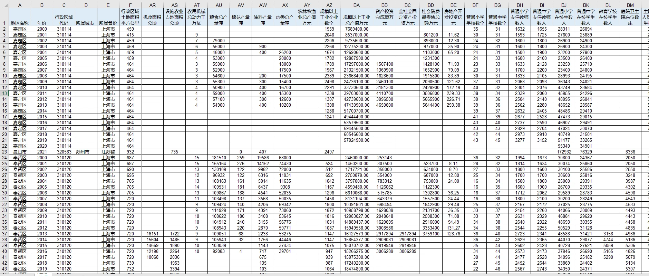Select the cell with value 11.62
Screen dimensions: 649x276
click(x=453, y=35)
